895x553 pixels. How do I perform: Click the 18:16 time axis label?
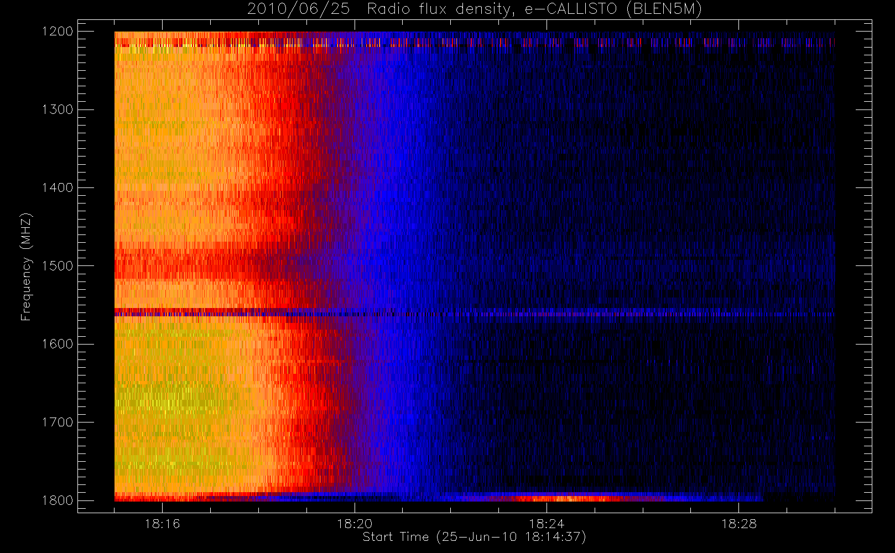point(162,524)
